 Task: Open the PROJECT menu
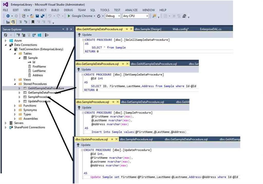coord(41,10)
